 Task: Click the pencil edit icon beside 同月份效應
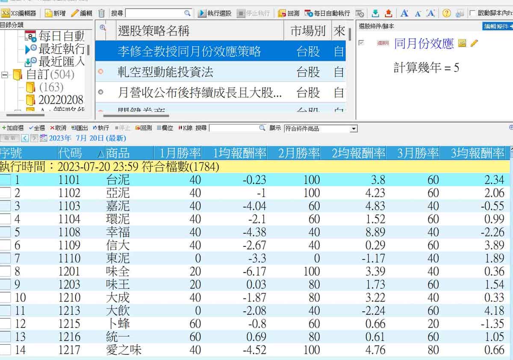point(474,43)
